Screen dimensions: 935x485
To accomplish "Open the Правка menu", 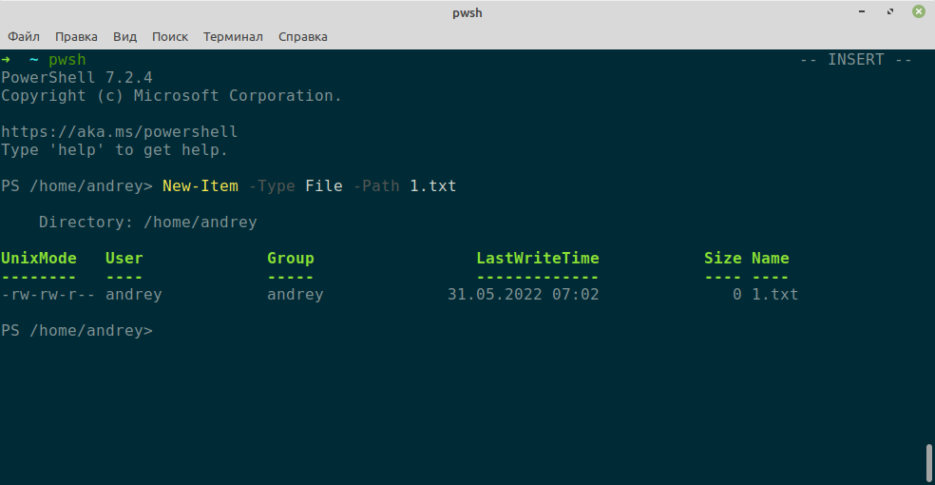I will coord(76,36).
